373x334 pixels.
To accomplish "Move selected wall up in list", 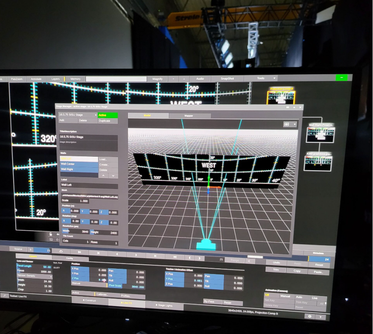I will coord(103,176).
